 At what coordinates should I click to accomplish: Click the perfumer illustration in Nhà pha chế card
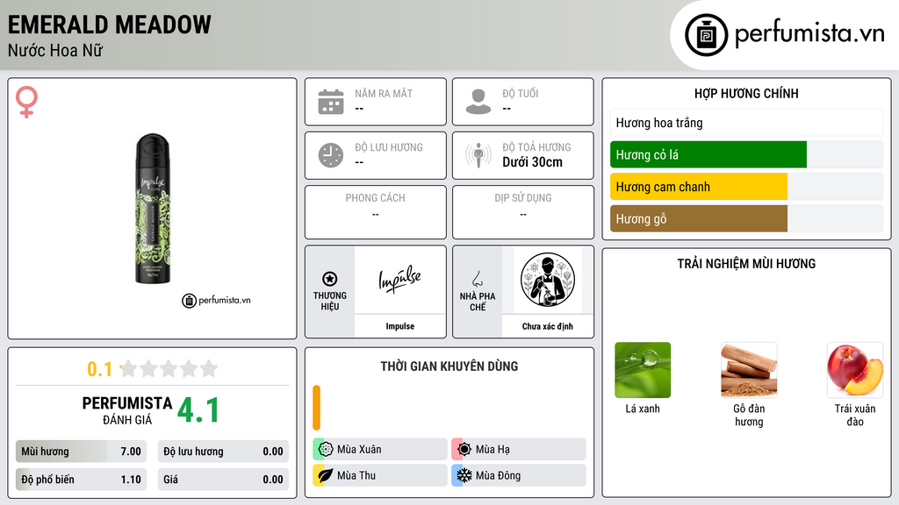coord(548,280)
